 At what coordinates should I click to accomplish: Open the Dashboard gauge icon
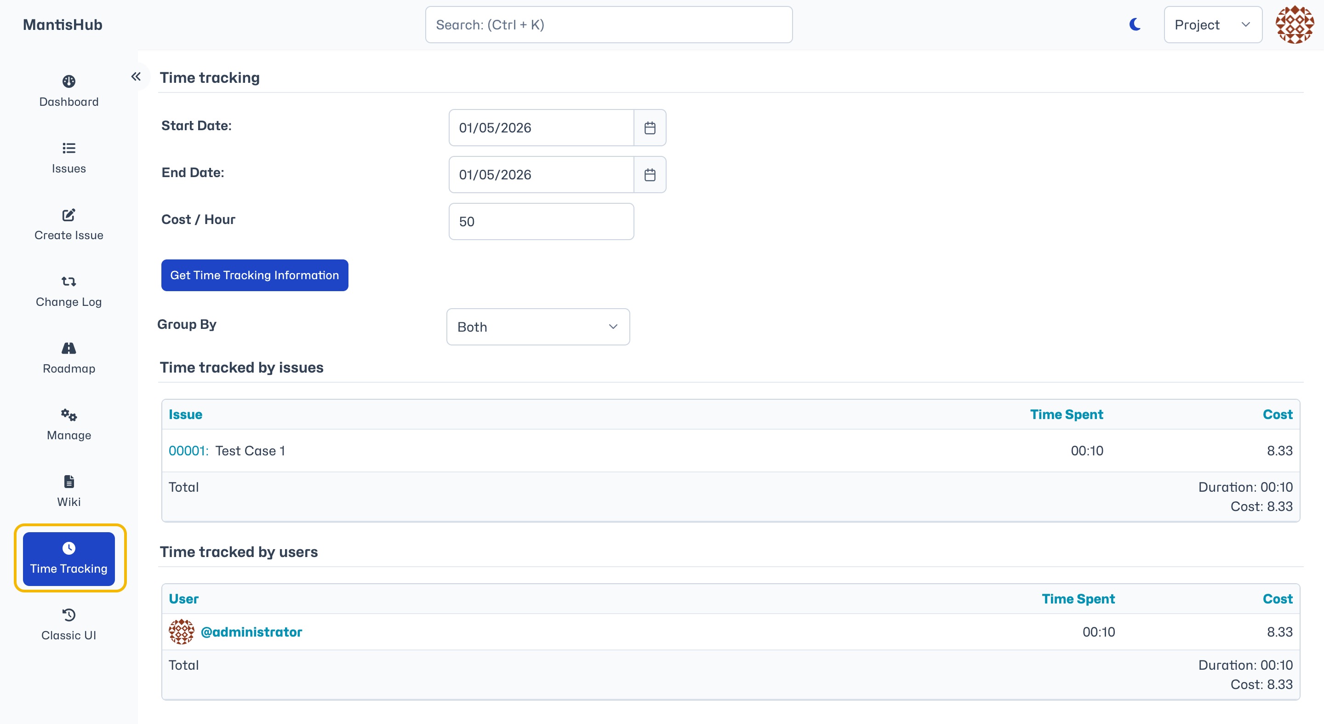pos(69,81)
